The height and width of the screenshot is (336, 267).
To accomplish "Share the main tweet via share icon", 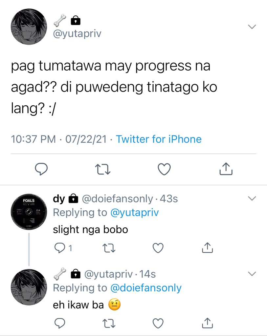I will tap(226, 169).
